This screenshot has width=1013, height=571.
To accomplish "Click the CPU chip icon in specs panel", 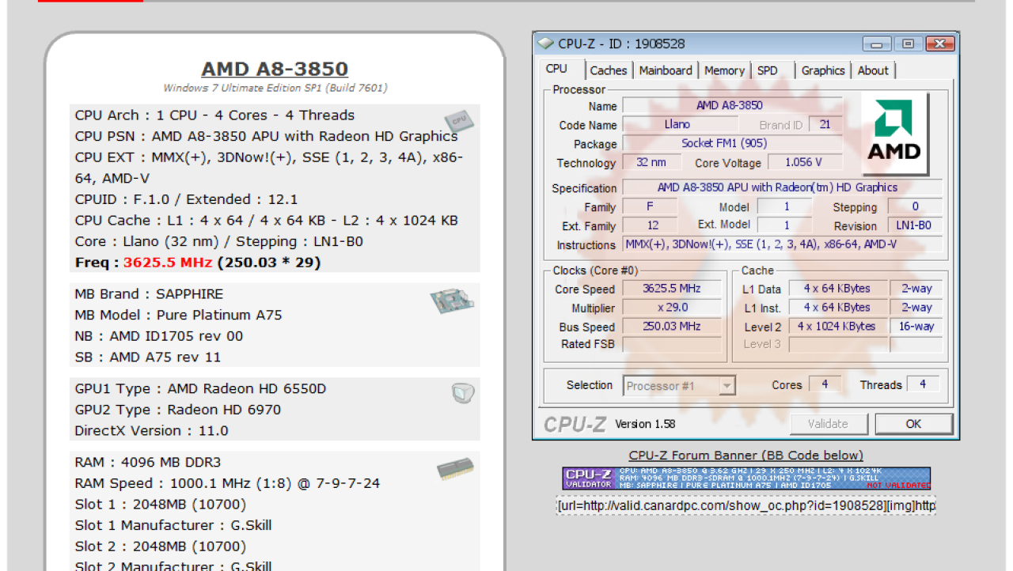I will (457, 120).
